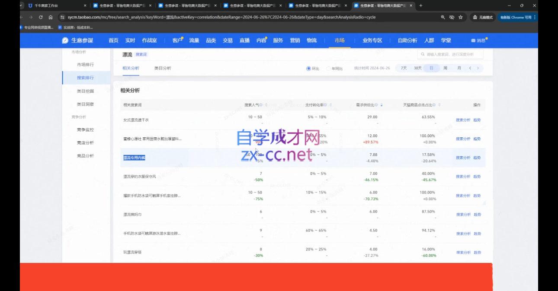Sort the table by 搜索人气 arrows
Screen dimensions: 558x291
point(266,105)
